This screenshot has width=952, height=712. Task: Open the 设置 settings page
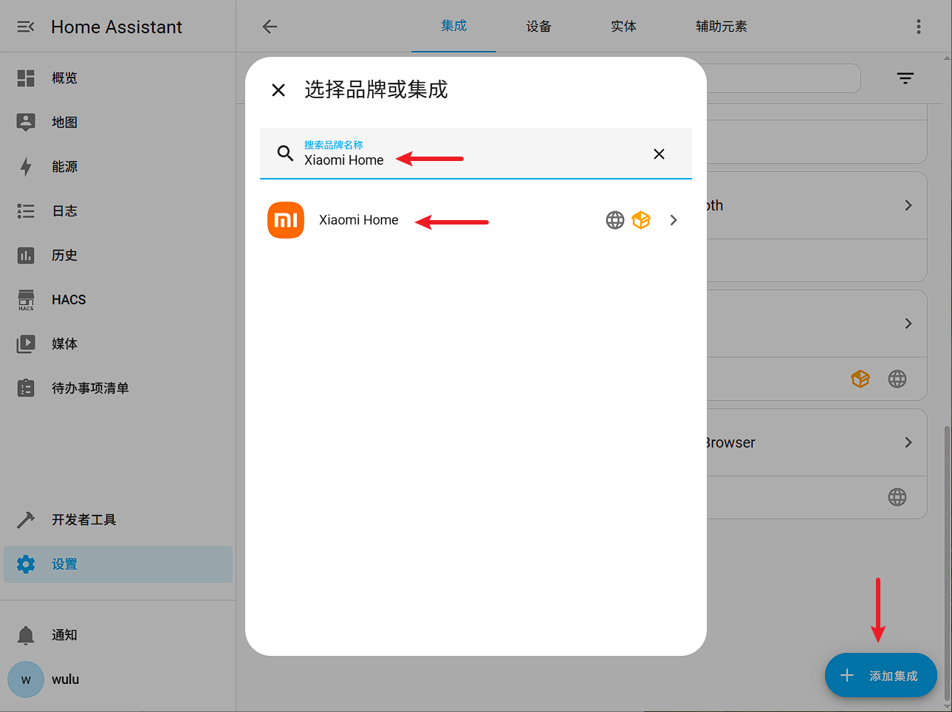[118, 564]
